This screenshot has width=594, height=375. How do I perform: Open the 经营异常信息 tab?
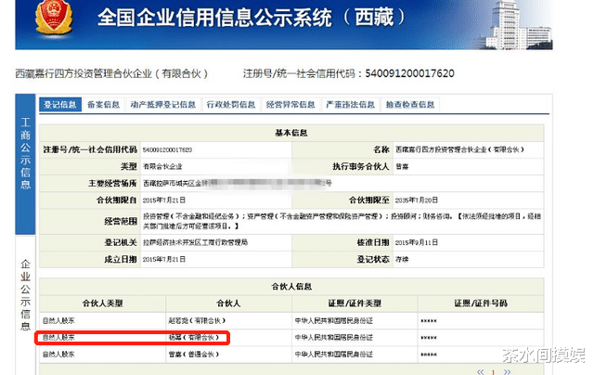291,105
